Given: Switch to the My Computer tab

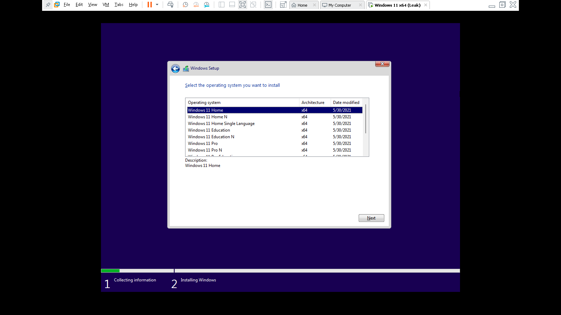Looking at the screenshot, I should point(339,5).
